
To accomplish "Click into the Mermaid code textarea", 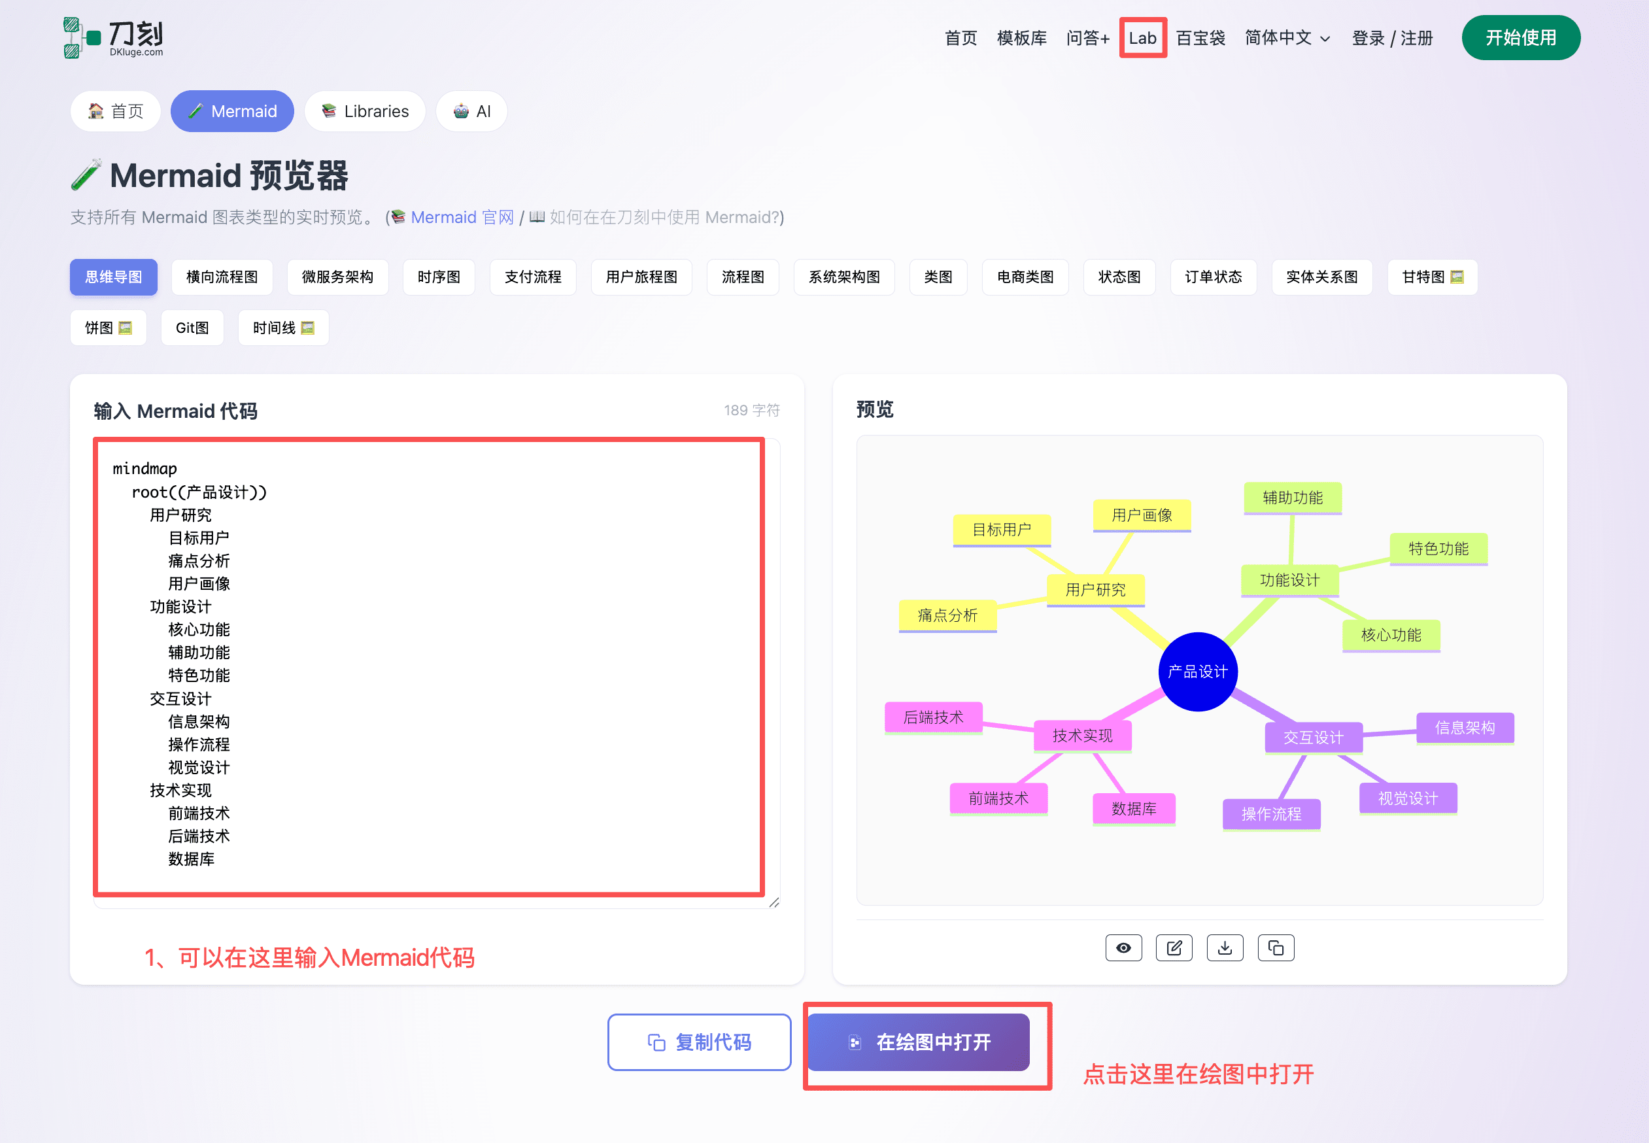I will [430, 666].
